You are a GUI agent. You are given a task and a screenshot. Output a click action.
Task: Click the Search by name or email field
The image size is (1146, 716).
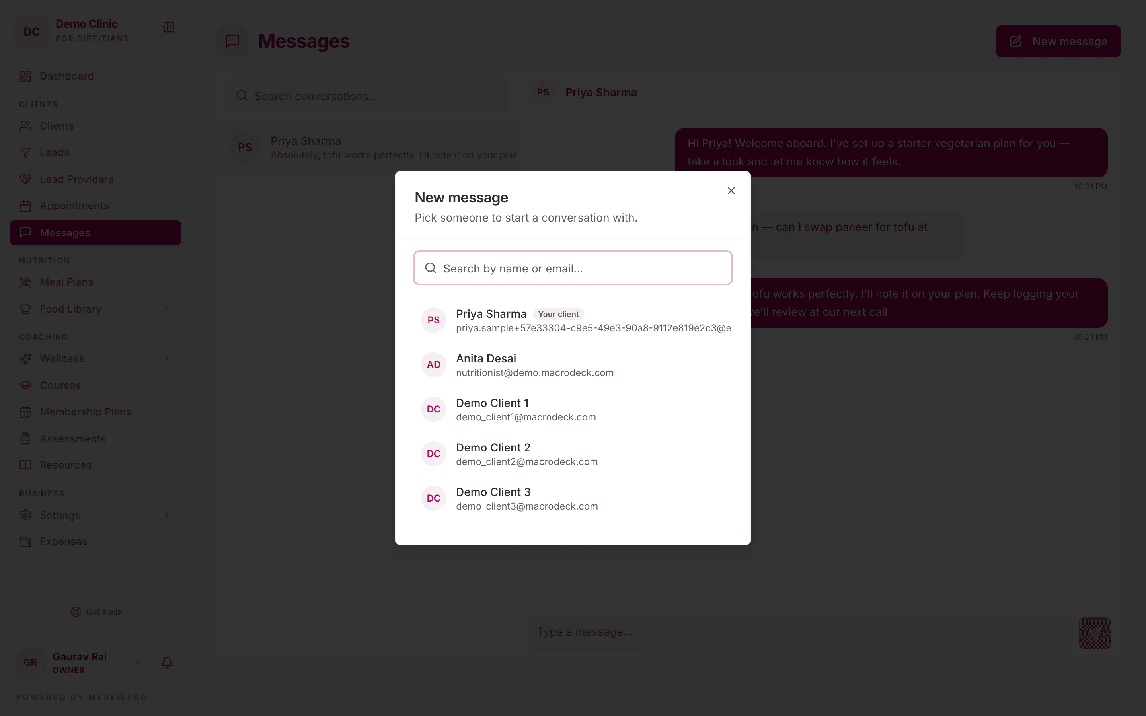573,268
